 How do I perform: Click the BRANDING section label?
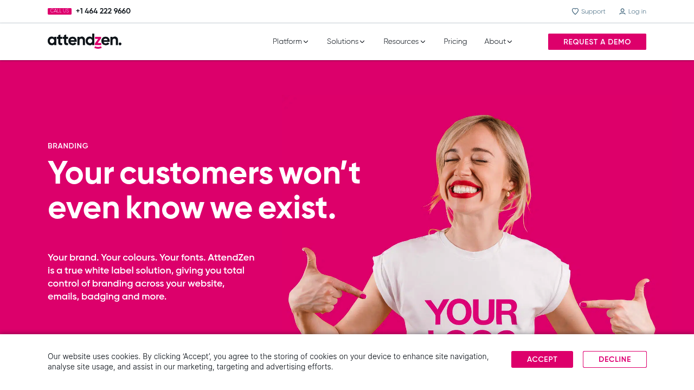[x=68, y=146]
